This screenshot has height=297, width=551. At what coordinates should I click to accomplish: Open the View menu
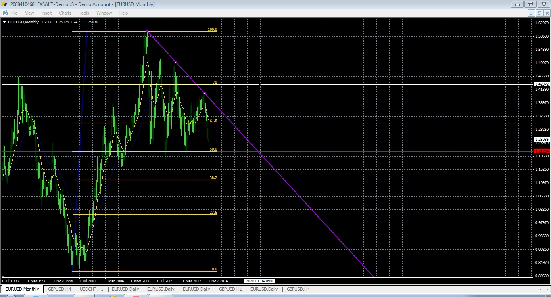(29, 13)
